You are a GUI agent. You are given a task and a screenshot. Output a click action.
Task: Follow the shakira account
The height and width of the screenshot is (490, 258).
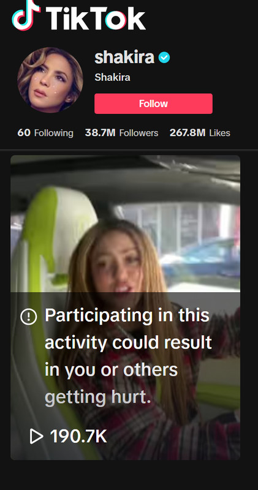[x=153, y=104]
